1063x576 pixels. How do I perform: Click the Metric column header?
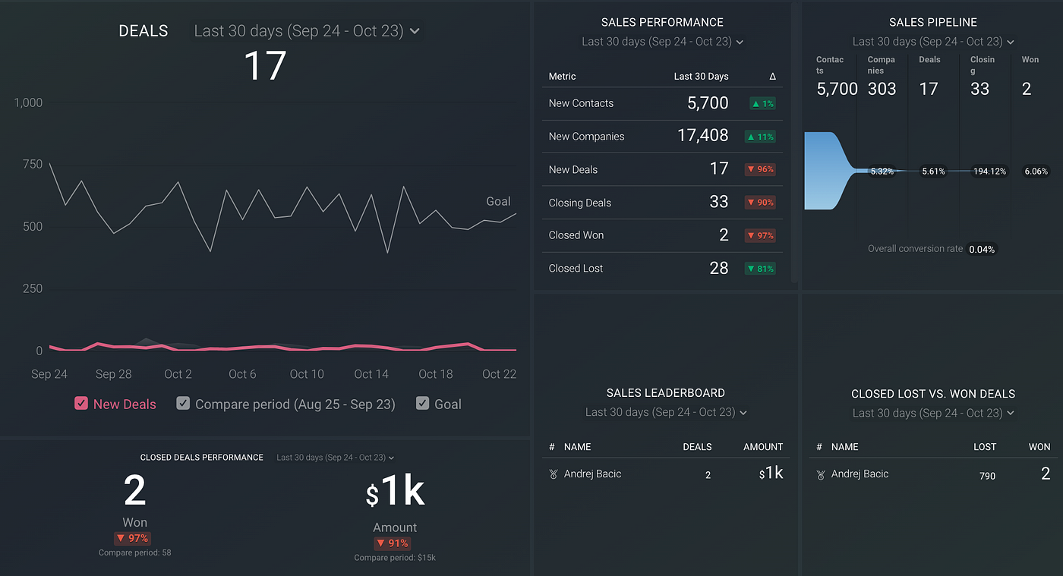(x=563, y=76)
